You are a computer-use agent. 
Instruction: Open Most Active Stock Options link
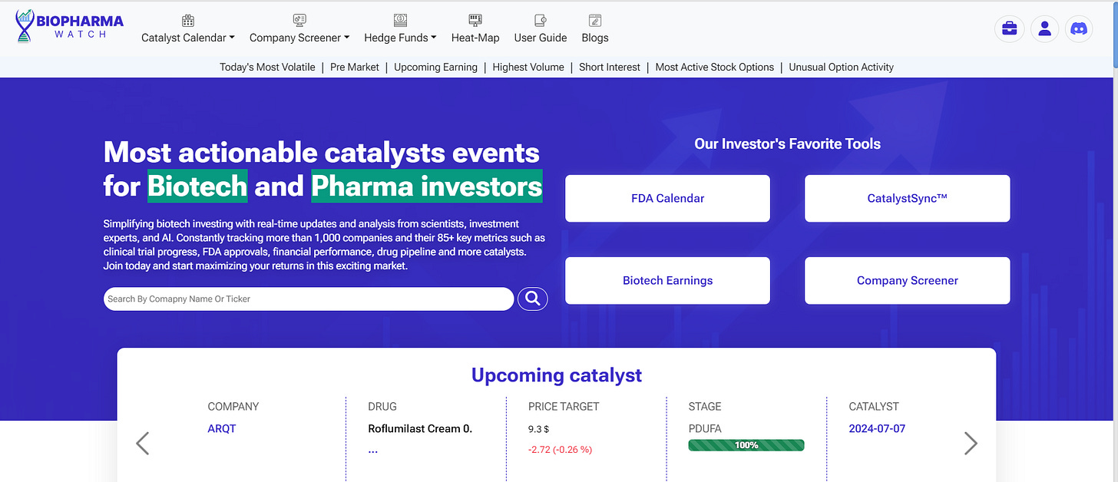[x=715, y=67]
